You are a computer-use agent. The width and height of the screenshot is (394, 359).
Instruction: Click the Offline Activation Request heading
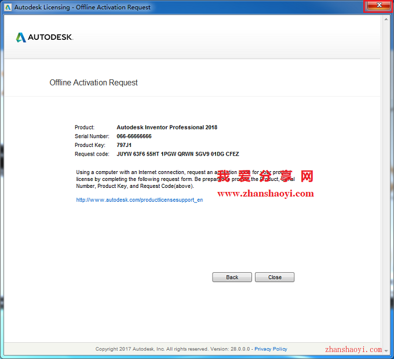pyautogui.click(x=93, y=83)
